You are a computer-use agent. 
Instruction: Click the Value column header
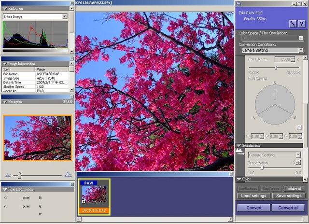point(52,69)
